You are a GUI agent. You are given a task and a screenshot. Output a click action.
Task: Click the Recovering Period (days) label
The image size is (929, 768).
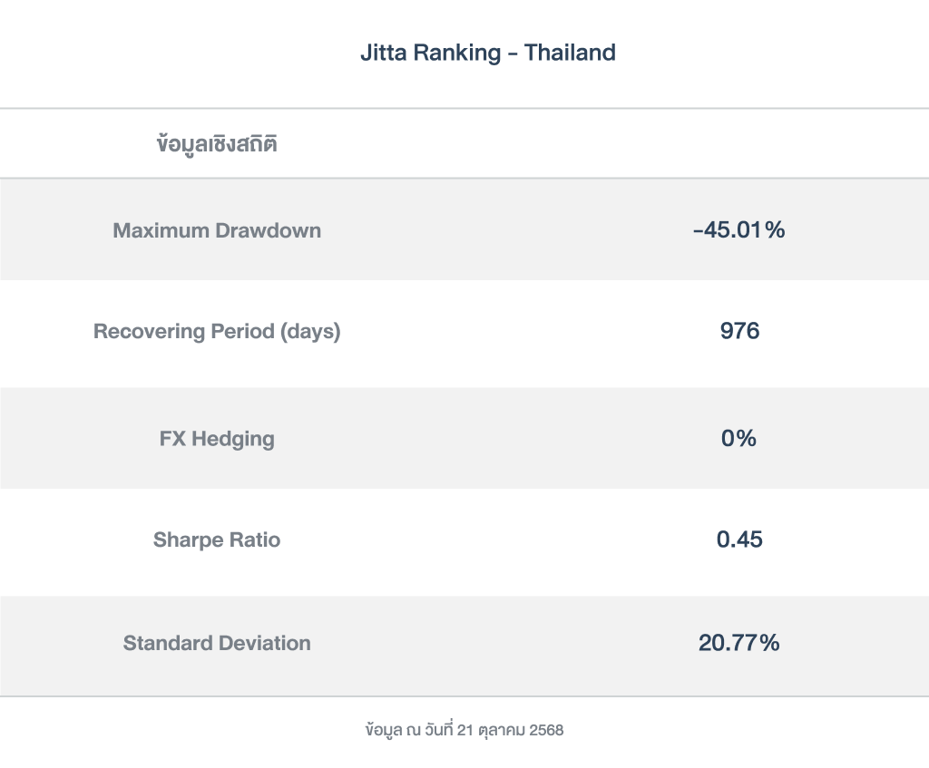pos(217,332)
